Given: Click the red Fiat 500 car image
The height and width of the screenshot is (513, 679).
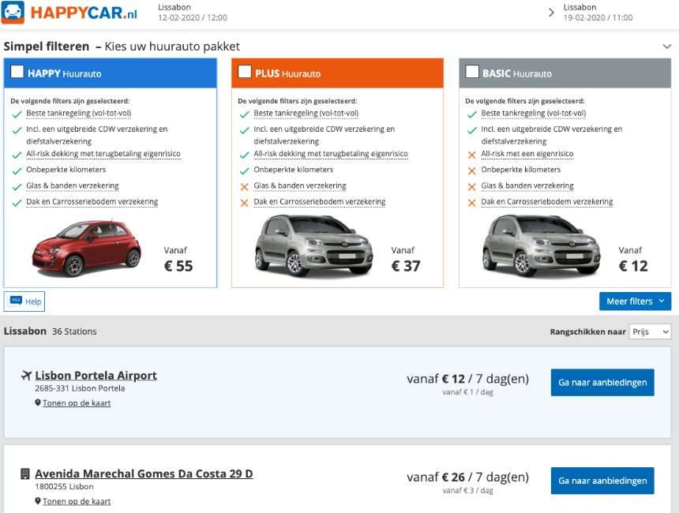Looking at the screenshot, I should coord(86,248).
